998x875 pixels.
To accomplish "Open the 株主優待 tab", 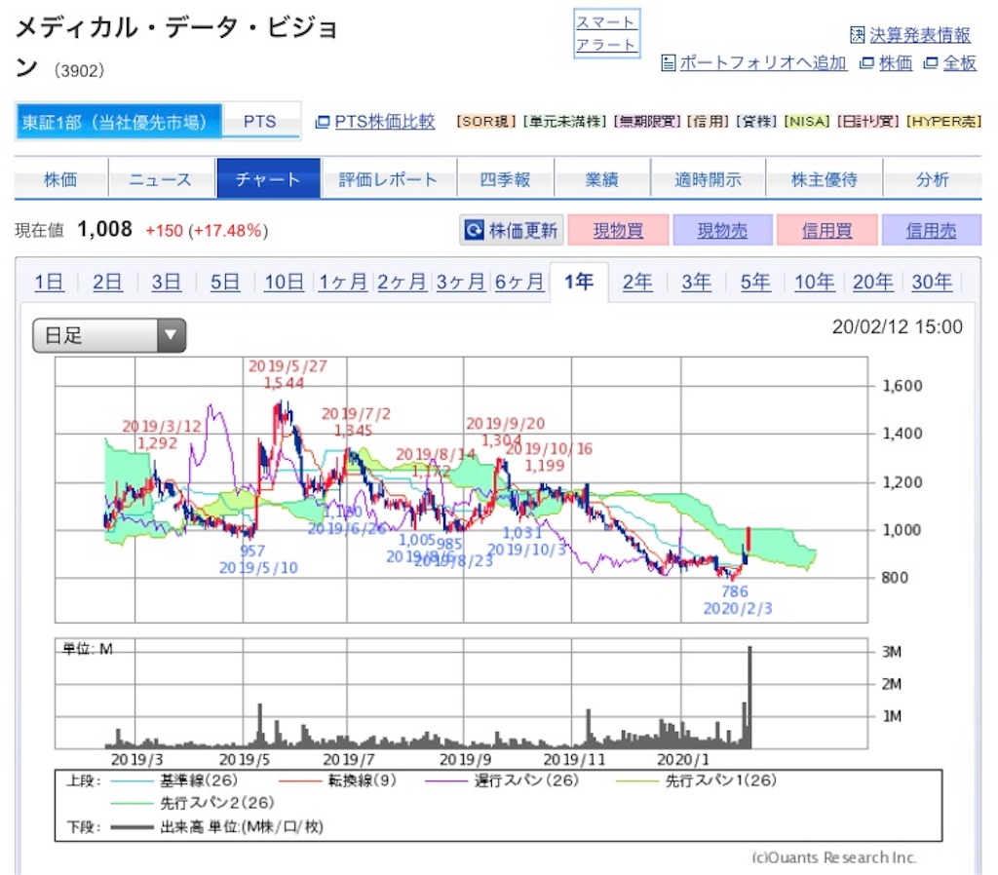I will tap(825, 179).
